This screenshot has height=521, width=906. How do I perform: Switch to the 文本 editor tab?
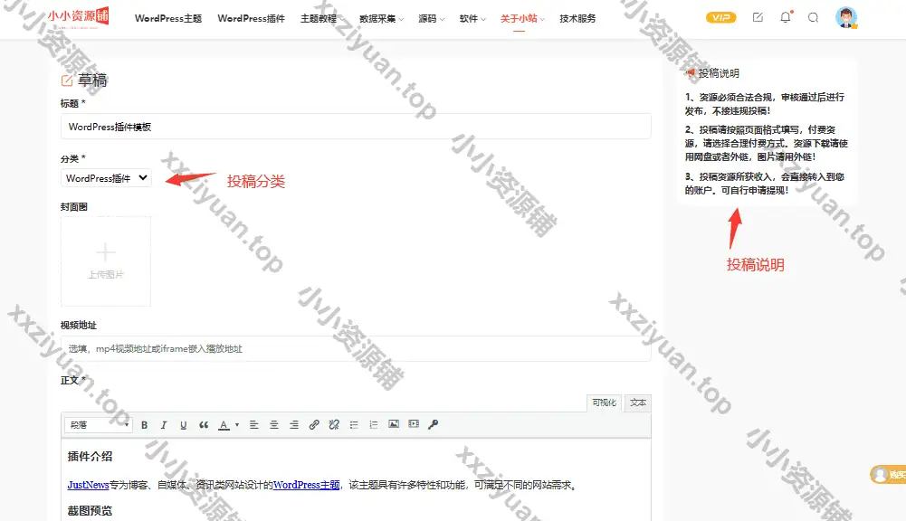638,403
